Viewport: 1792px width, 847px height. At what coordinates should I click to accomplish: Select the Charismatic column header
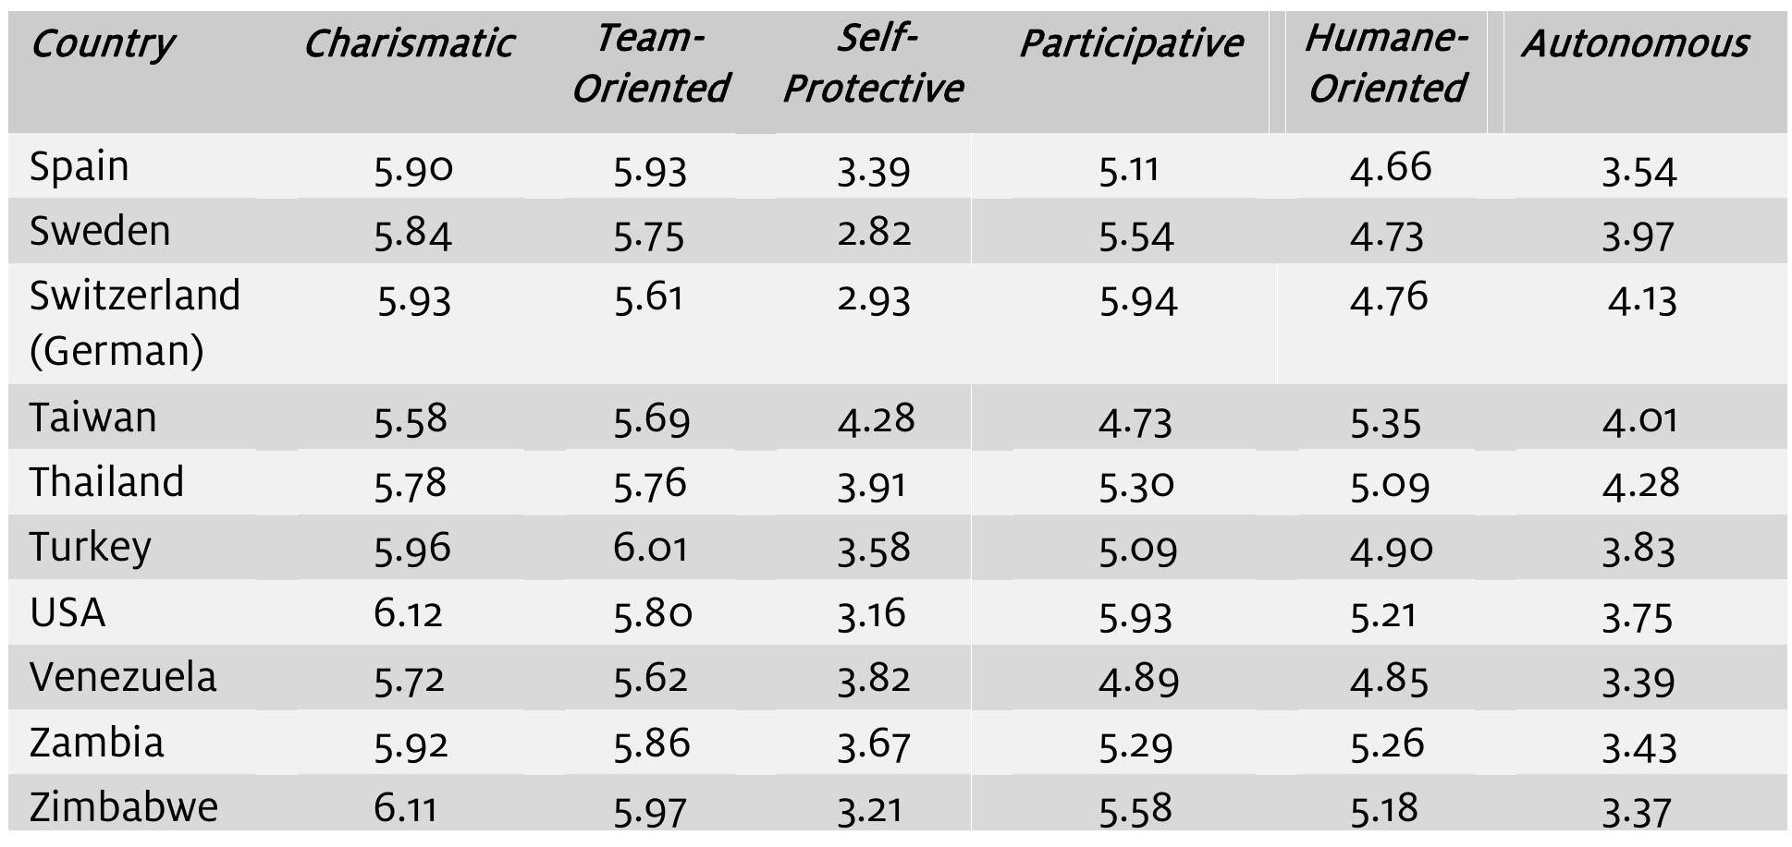click(x=408, y=44)
